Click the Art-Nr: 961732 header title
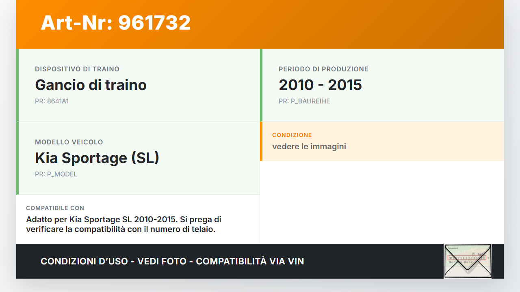 coord(116,23)
